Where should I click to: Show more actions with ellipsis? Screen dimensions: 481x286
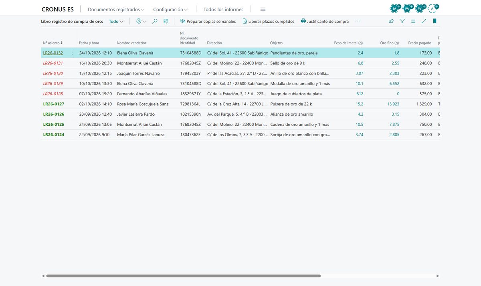click(358, 21)
